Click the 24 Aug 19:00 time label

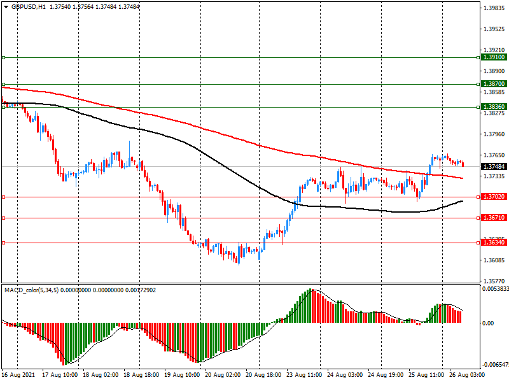coord(386,374)
